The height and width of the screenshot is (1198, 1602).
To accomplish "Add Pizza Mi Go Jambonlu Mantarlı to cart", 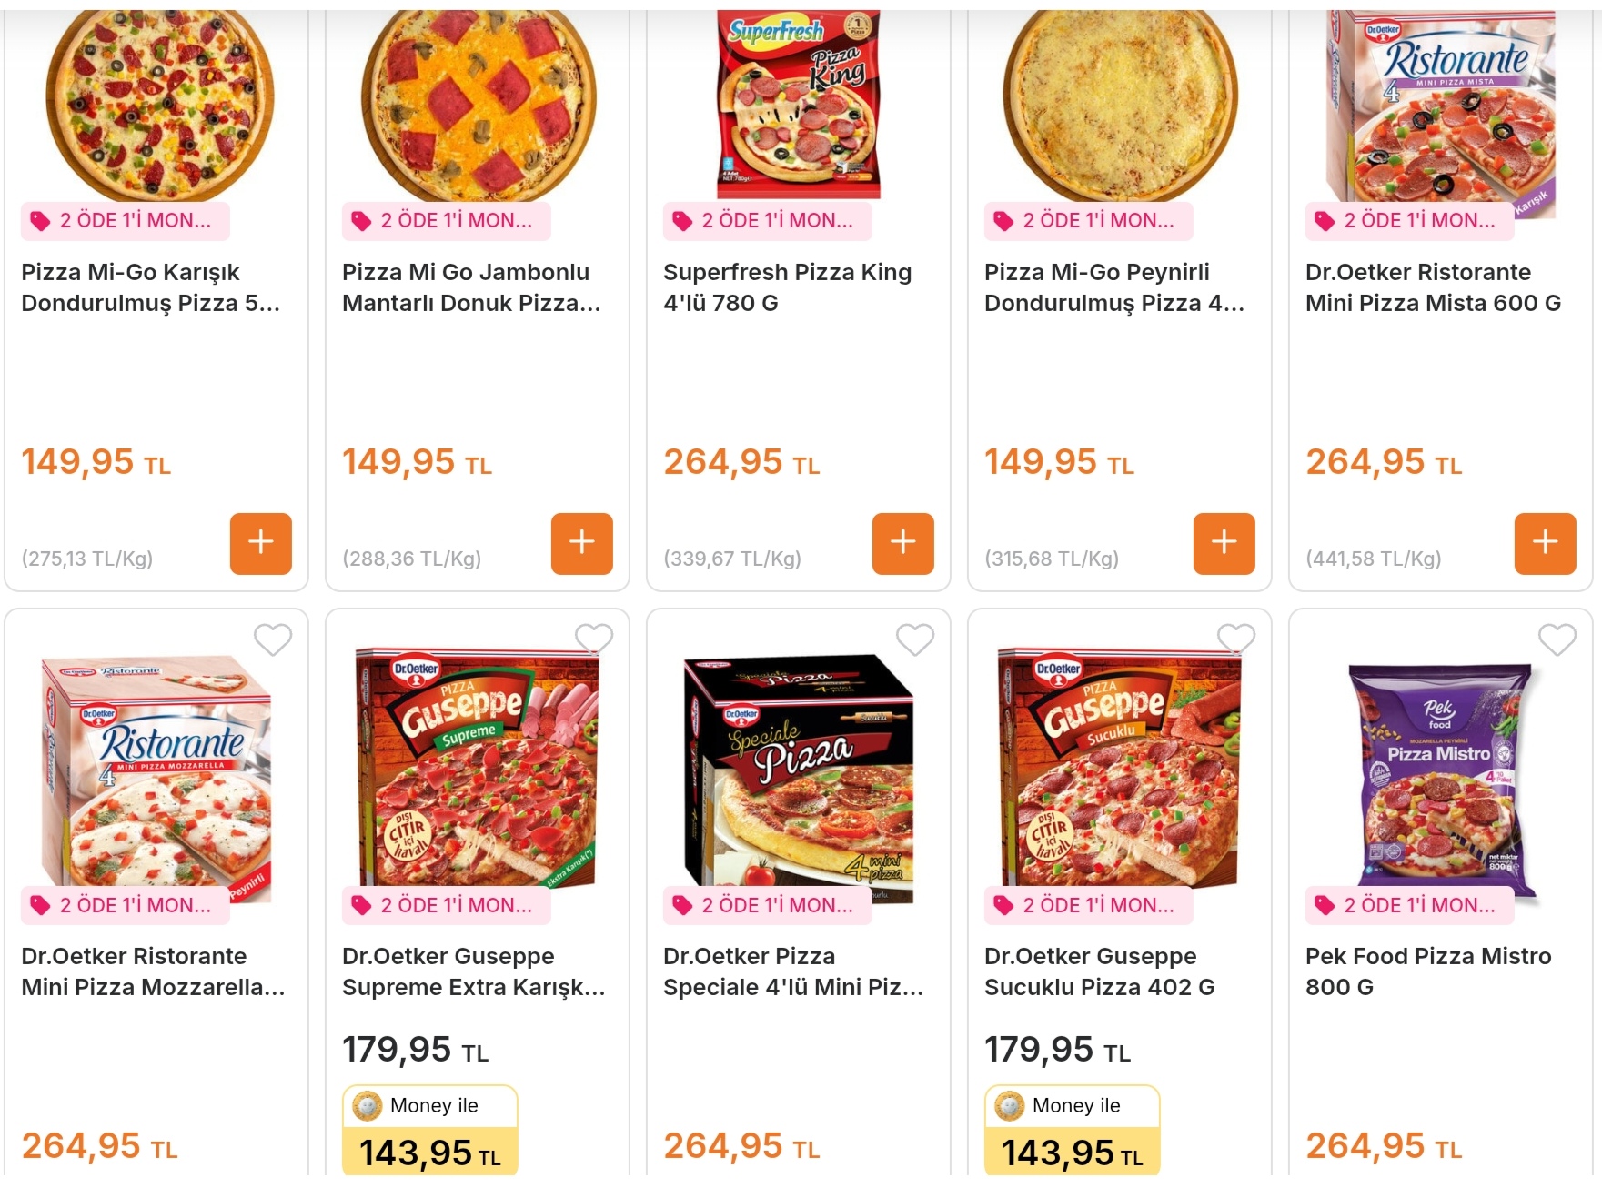I will point(581,543).
